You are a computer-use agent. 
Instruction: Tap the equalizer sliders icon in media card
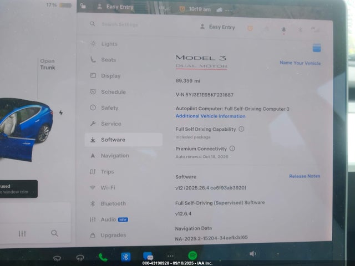pos(22,233)
